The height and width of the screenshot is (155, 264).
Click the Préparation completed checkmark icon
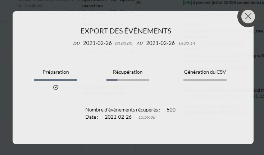pos(56,87)
